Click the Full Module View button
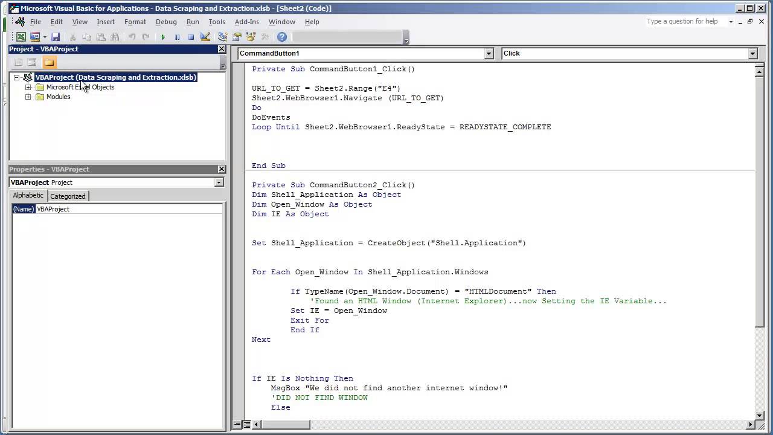 (247, 425)
